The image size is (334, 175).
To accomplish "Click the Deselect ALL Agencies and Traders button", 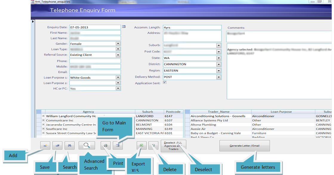I will click(x=173, y=146).
